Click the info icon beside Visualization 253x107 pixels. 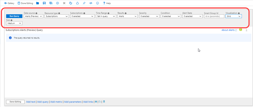[239, 13]
